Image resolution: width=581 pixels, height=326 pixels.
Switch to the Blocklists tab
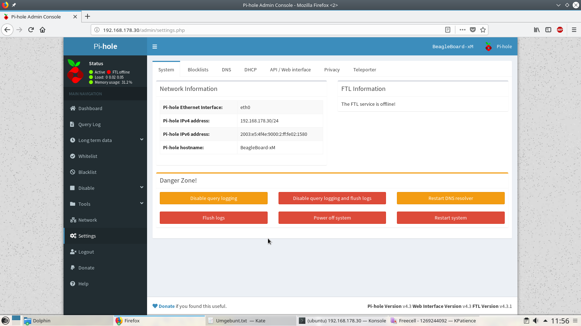[x=198, y=70]
